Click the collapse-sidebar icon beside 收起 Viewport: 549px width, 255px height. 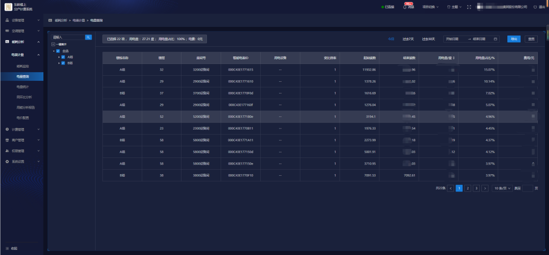[x=7, y=248]
